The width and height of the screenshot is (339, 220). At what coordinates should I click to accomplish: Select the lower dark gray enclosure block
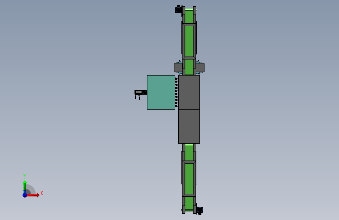pos(189,126)
